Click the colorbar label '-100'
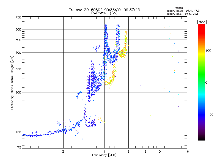The height and width of the screenshot is (165, 220). tap(209, 115)
